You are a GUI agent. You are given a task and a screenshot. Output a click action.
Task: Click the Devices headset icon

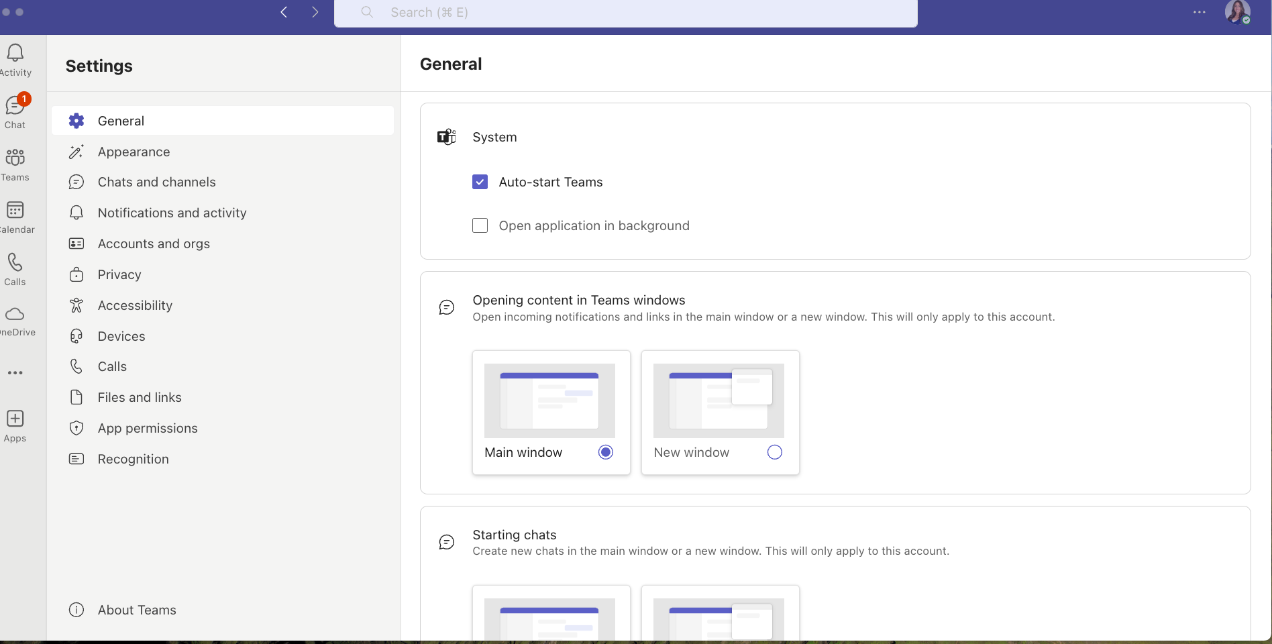(76, 336)
